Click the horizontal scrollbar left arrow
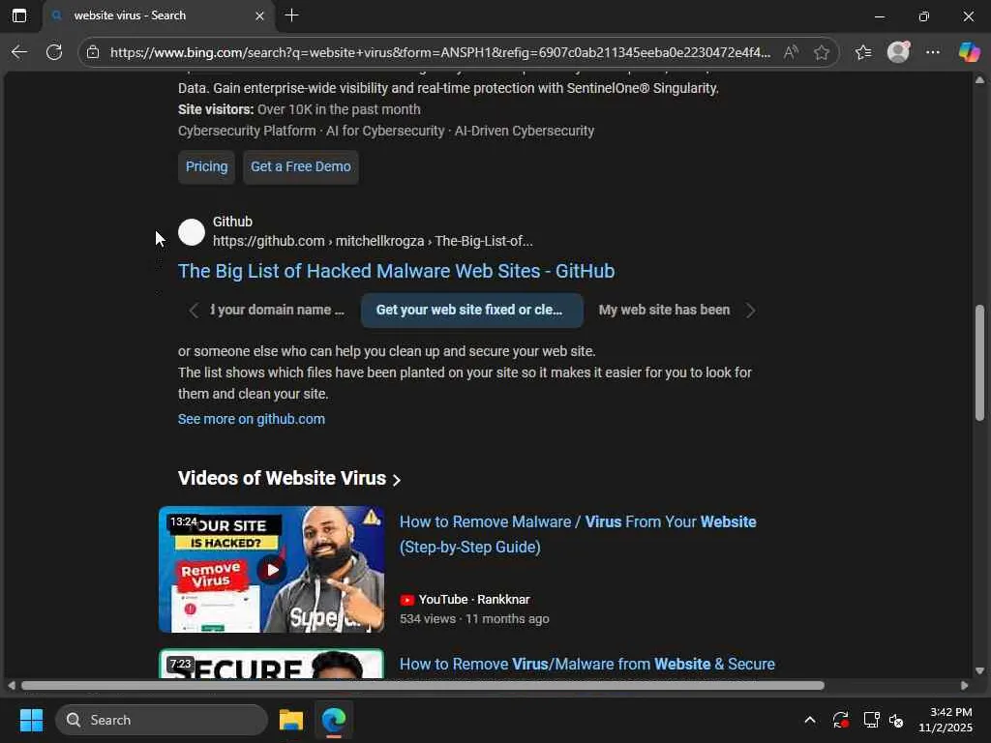The image size is (991, 743). pyautogui.click(x=12, y=686)
